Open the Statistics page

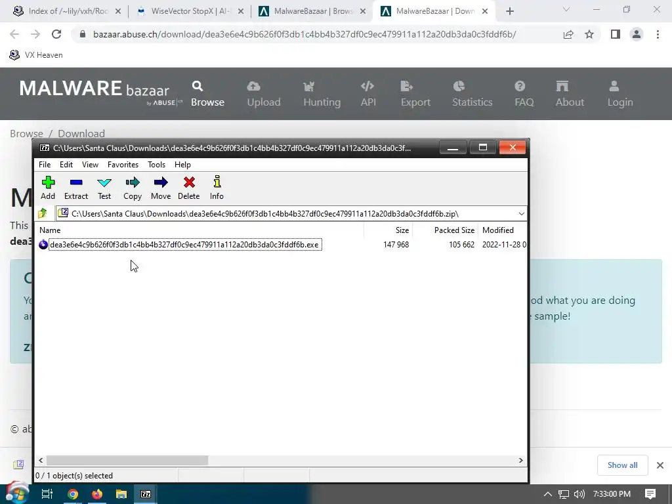pyautogui.click(x=472, y=93)
